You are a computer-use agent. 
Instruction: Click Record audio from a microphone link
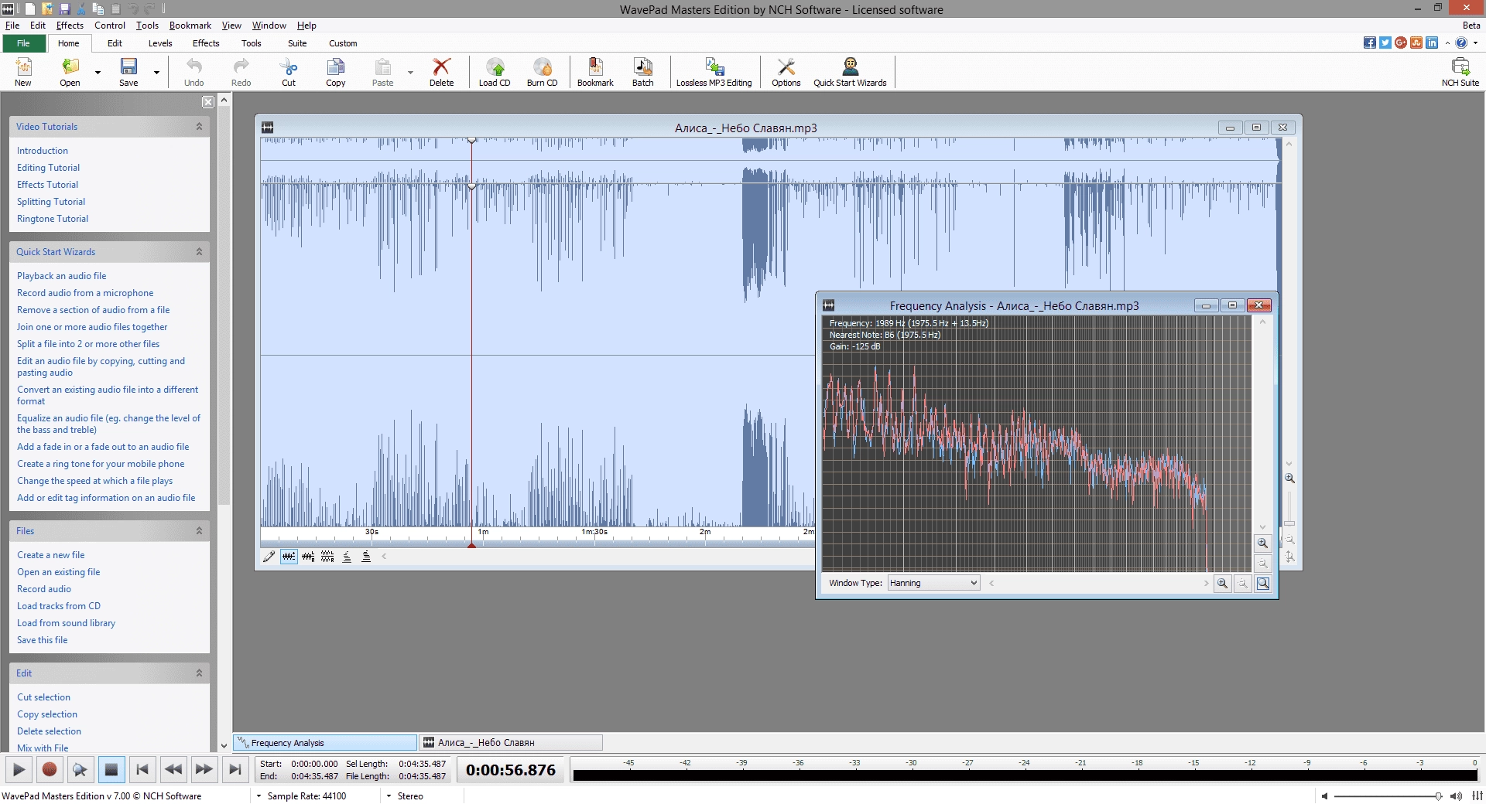click(x=85, y=293)
